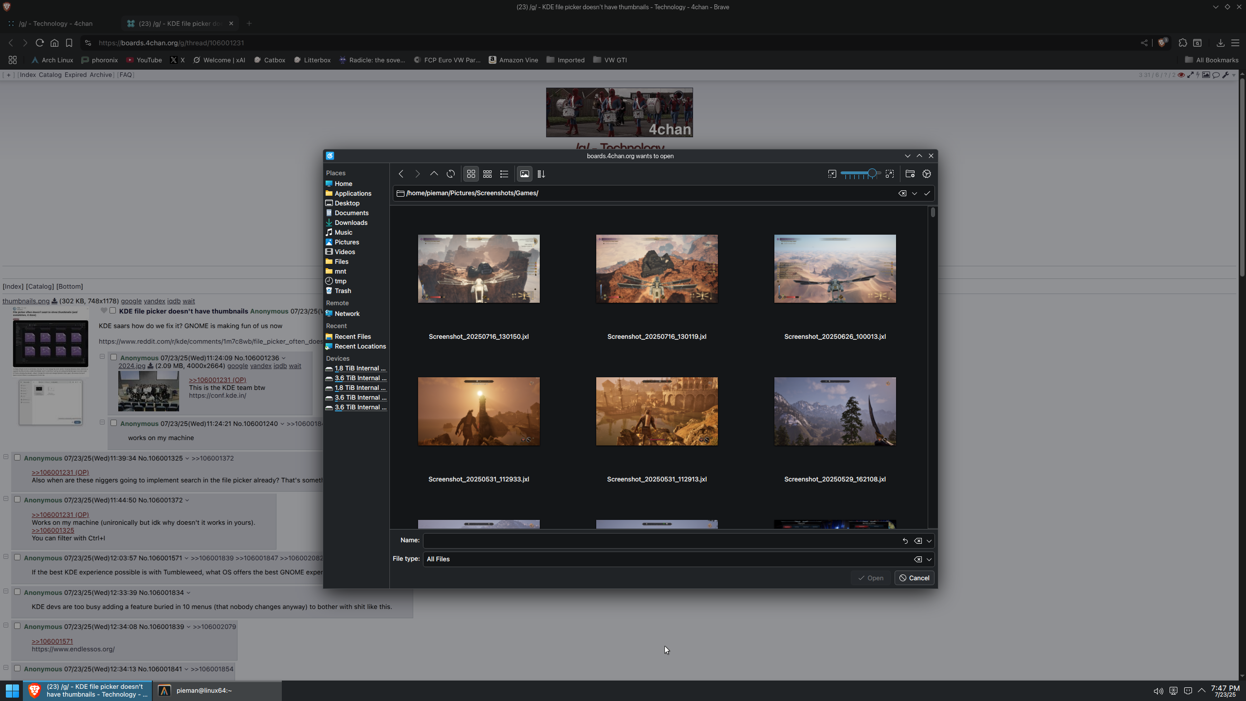Tick the checkbox for post No.106001372
This screenshot has height=701, width=1246.
[x=18, y=499]
